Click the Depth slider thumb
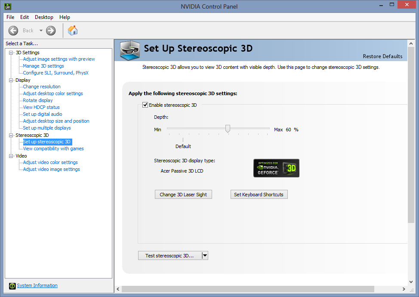The height and width of the screenshot is (297, 419). click(x=228, y=129)
